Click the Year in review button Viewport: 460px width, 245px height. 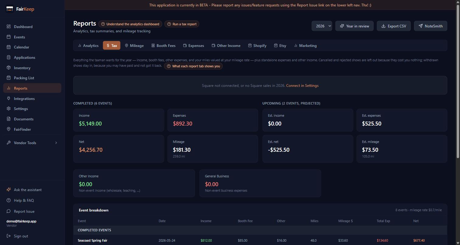pos(354,26)
